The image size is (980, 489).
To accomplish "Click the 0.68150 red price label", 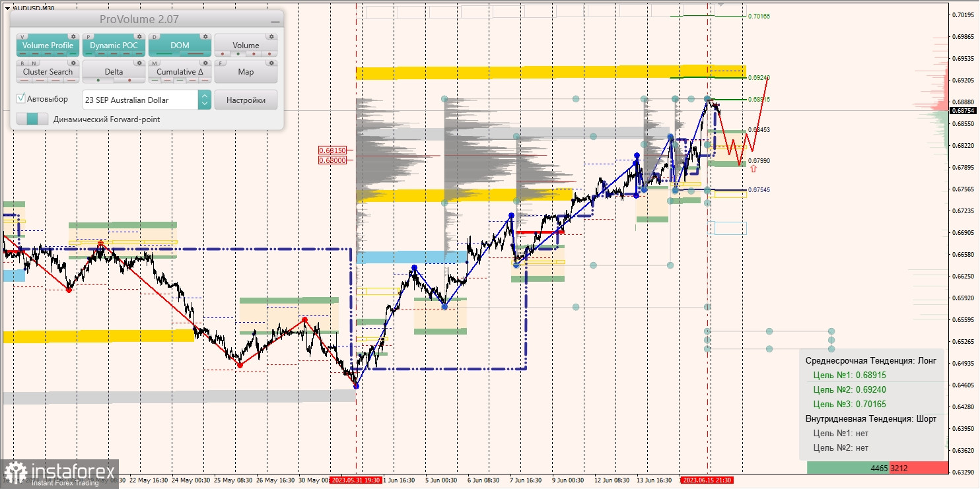I will (333, 150).
